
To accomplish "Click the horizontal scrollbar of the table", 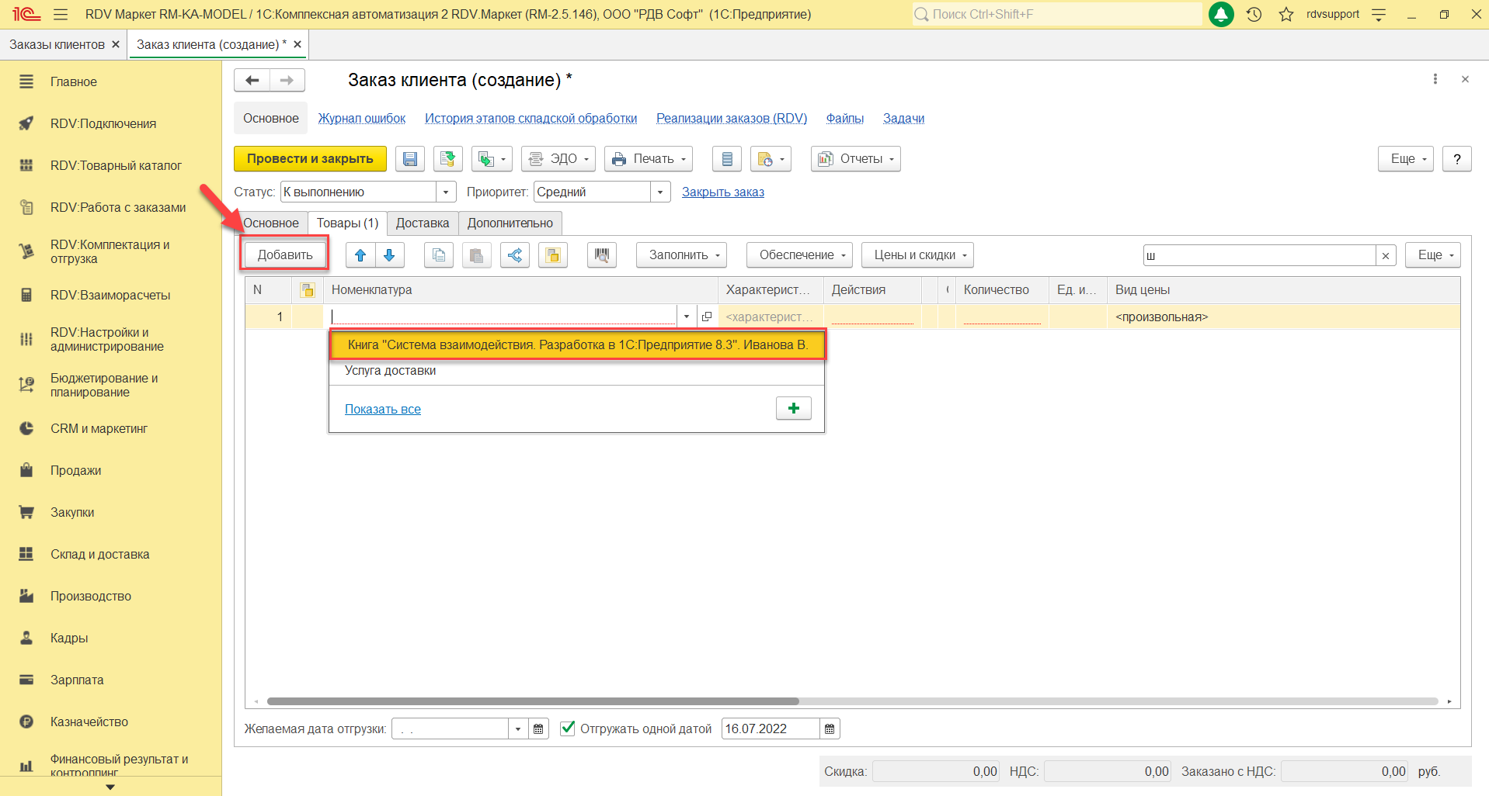I will point(533,701).
